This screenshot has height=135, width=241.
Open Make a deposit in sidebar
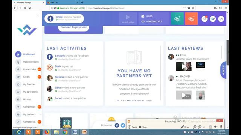pyautogui.click(x=27, y=62)
